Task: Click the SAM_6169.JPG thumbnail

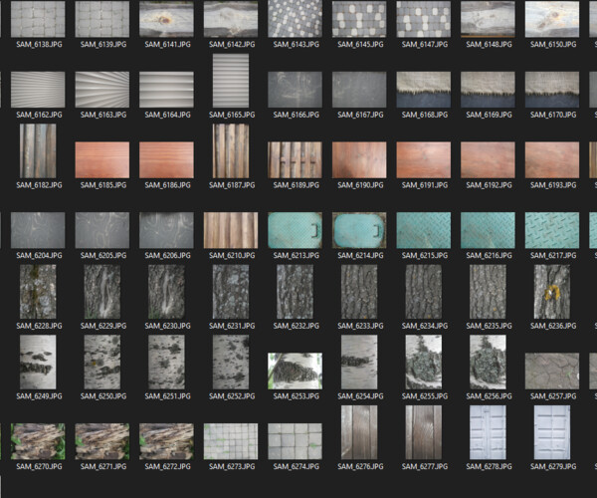Action: [x=489, y=90]
